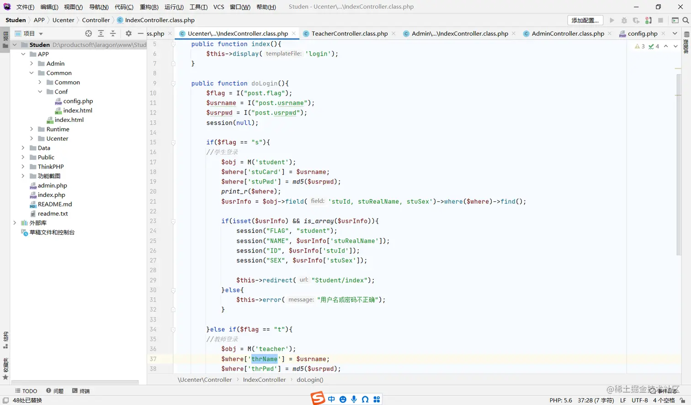This screenshot has width=691, height=405.
Task: Expand the Admin folder
Action: coord(32,63)
